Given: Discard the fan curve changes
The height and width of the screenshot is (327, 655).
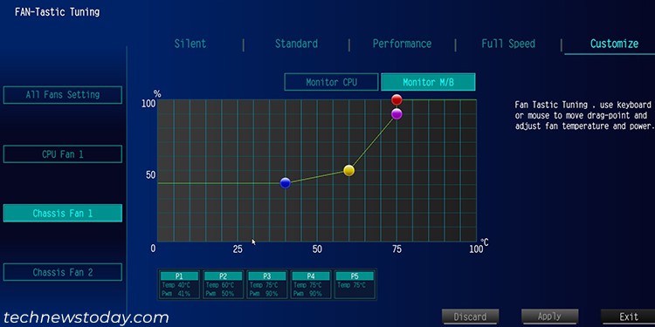Looking at the screenshot, I should point(470,317).
